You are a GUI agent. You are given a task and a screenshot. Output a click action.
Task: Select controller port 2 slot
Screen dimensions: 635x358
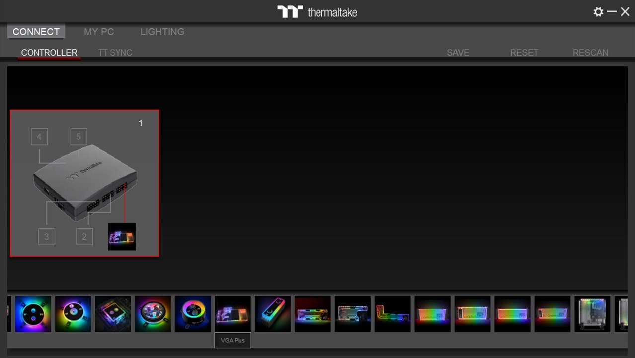(x=84, y=236)
